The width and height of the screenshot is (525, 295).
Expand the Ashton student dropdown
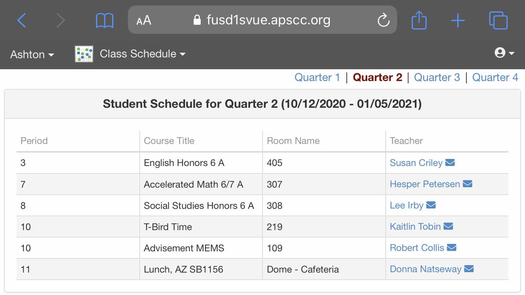[x=32, y=54]
